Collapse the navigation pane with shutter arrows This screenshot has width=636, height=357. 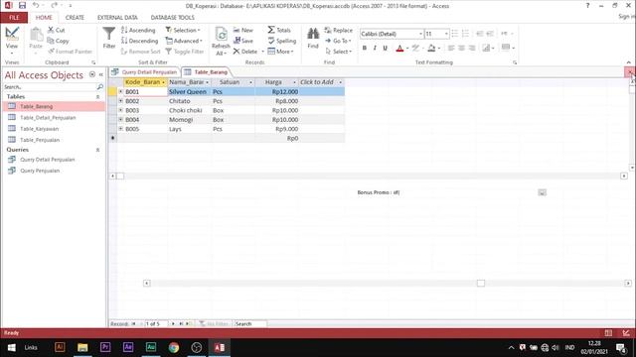pyautogui.click(x=101, y=75)
